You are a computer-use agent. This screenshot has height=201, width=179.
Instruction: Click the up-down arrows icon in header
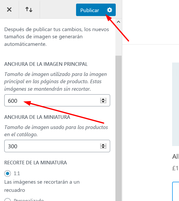click(x=29, y=9)
